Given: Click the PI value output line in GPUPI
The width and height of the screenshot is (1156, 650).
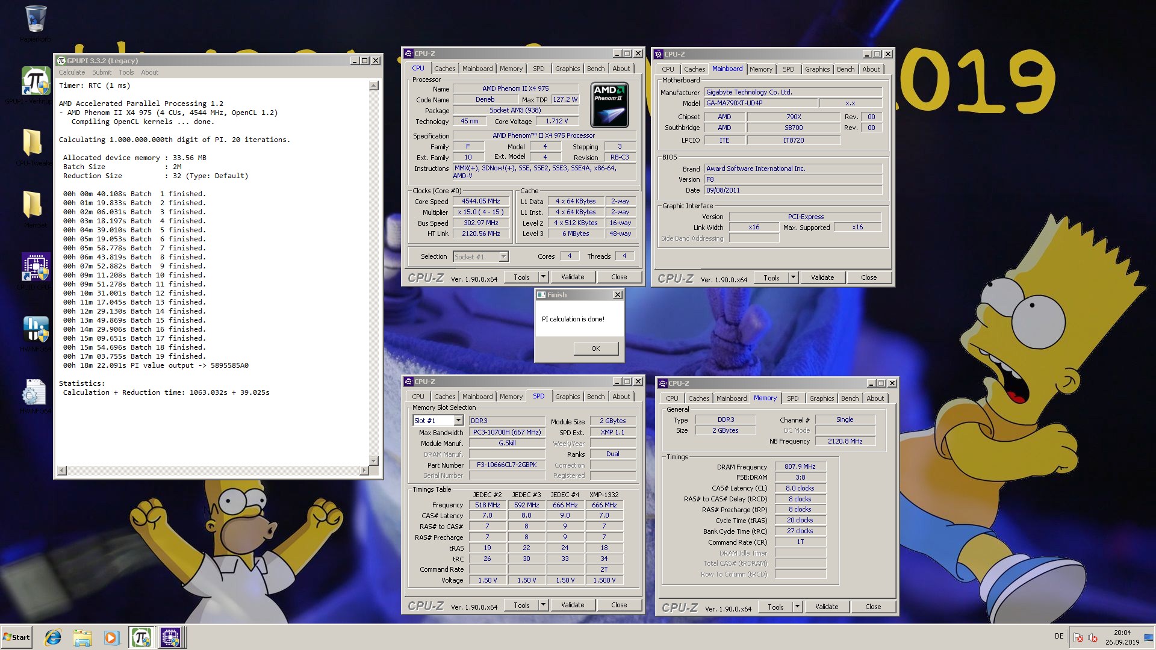Looking at the screenshot, I should tap(156, 365).
